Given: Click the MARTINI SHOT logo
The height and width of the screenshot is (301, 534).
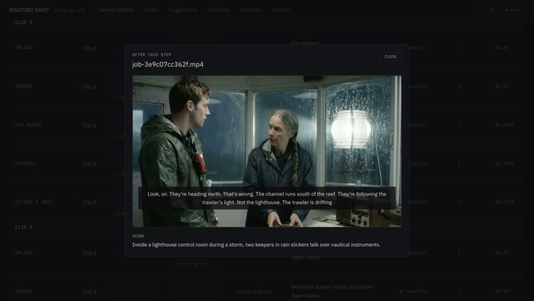Looking at the screenshot, I should pos(29,10).
